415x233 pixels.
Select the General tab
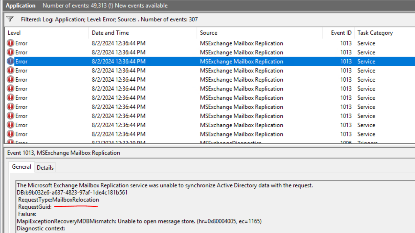[x=22, y=167]
